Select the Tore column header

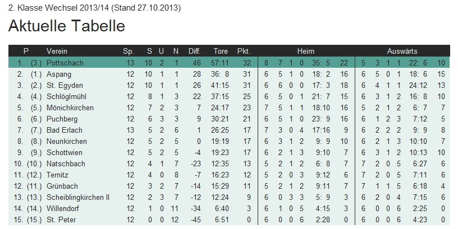coord(221,51)
